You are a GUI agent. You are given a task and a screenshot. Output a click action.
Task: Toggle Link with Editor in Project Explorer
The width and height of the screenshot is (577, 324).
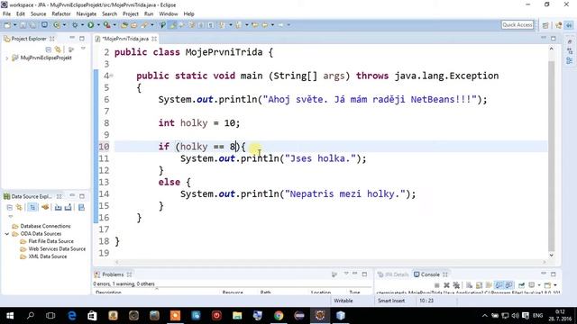click(58, 49)
